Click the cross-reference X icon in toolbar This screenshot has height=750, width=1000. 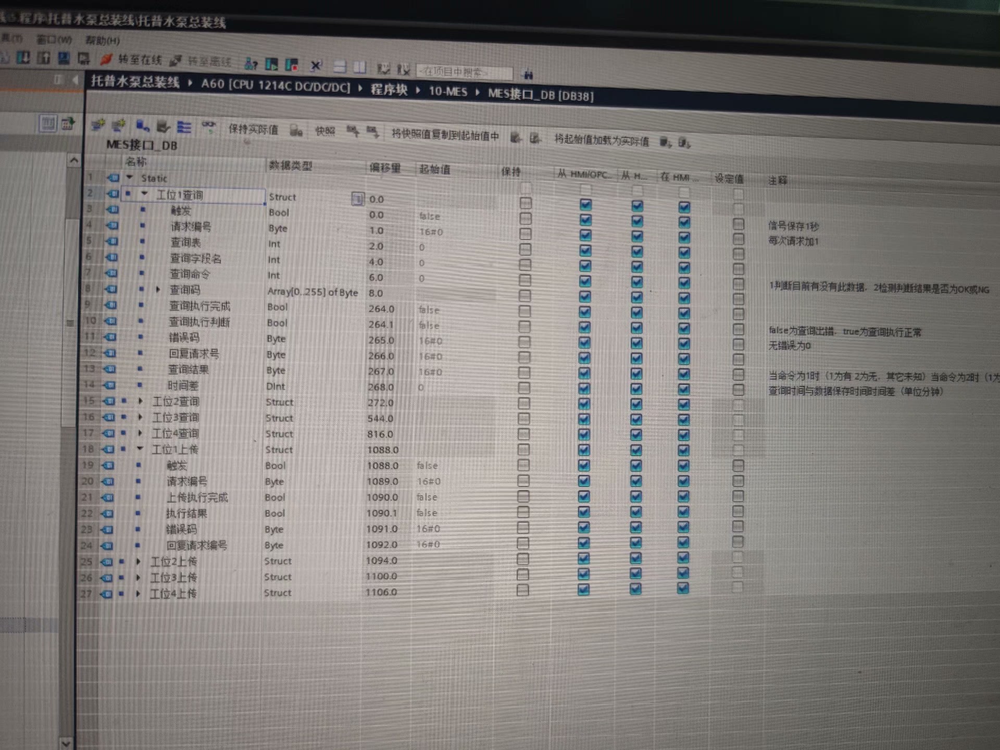point(316,66)
